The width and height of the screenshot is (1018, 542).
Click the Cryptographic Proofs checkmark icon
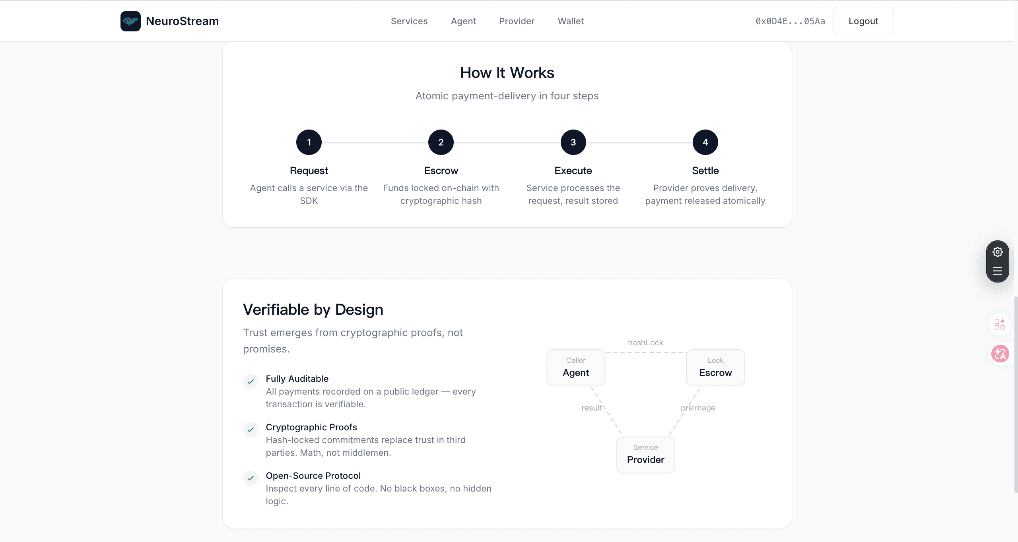[x=251, y=430]
